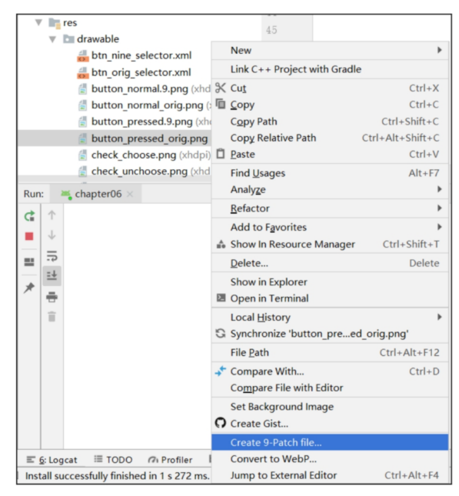Viewport: 459px width, 496px height.
Task: Collapse the drawable folder arrow
Action: [x=52, y=39]
